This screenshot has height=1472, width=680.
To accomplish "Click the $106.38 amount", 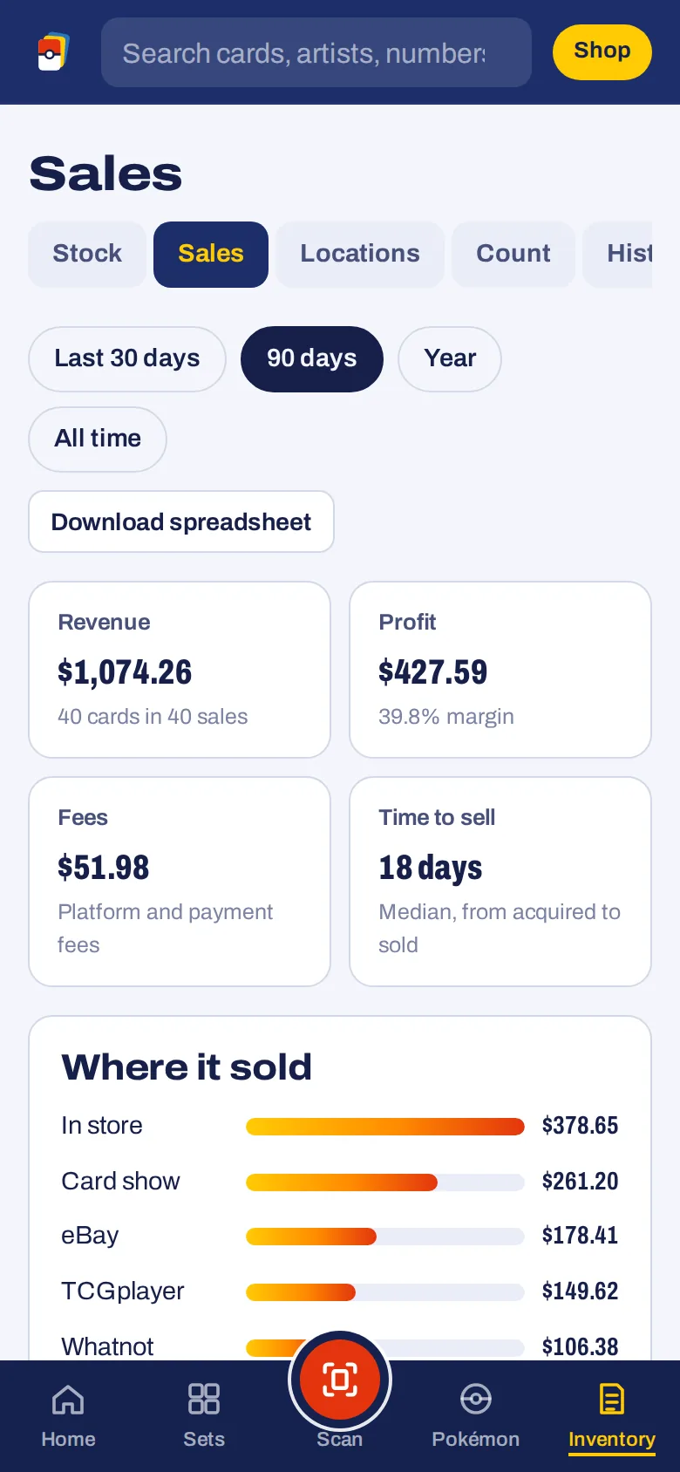I will point(580,1347).
